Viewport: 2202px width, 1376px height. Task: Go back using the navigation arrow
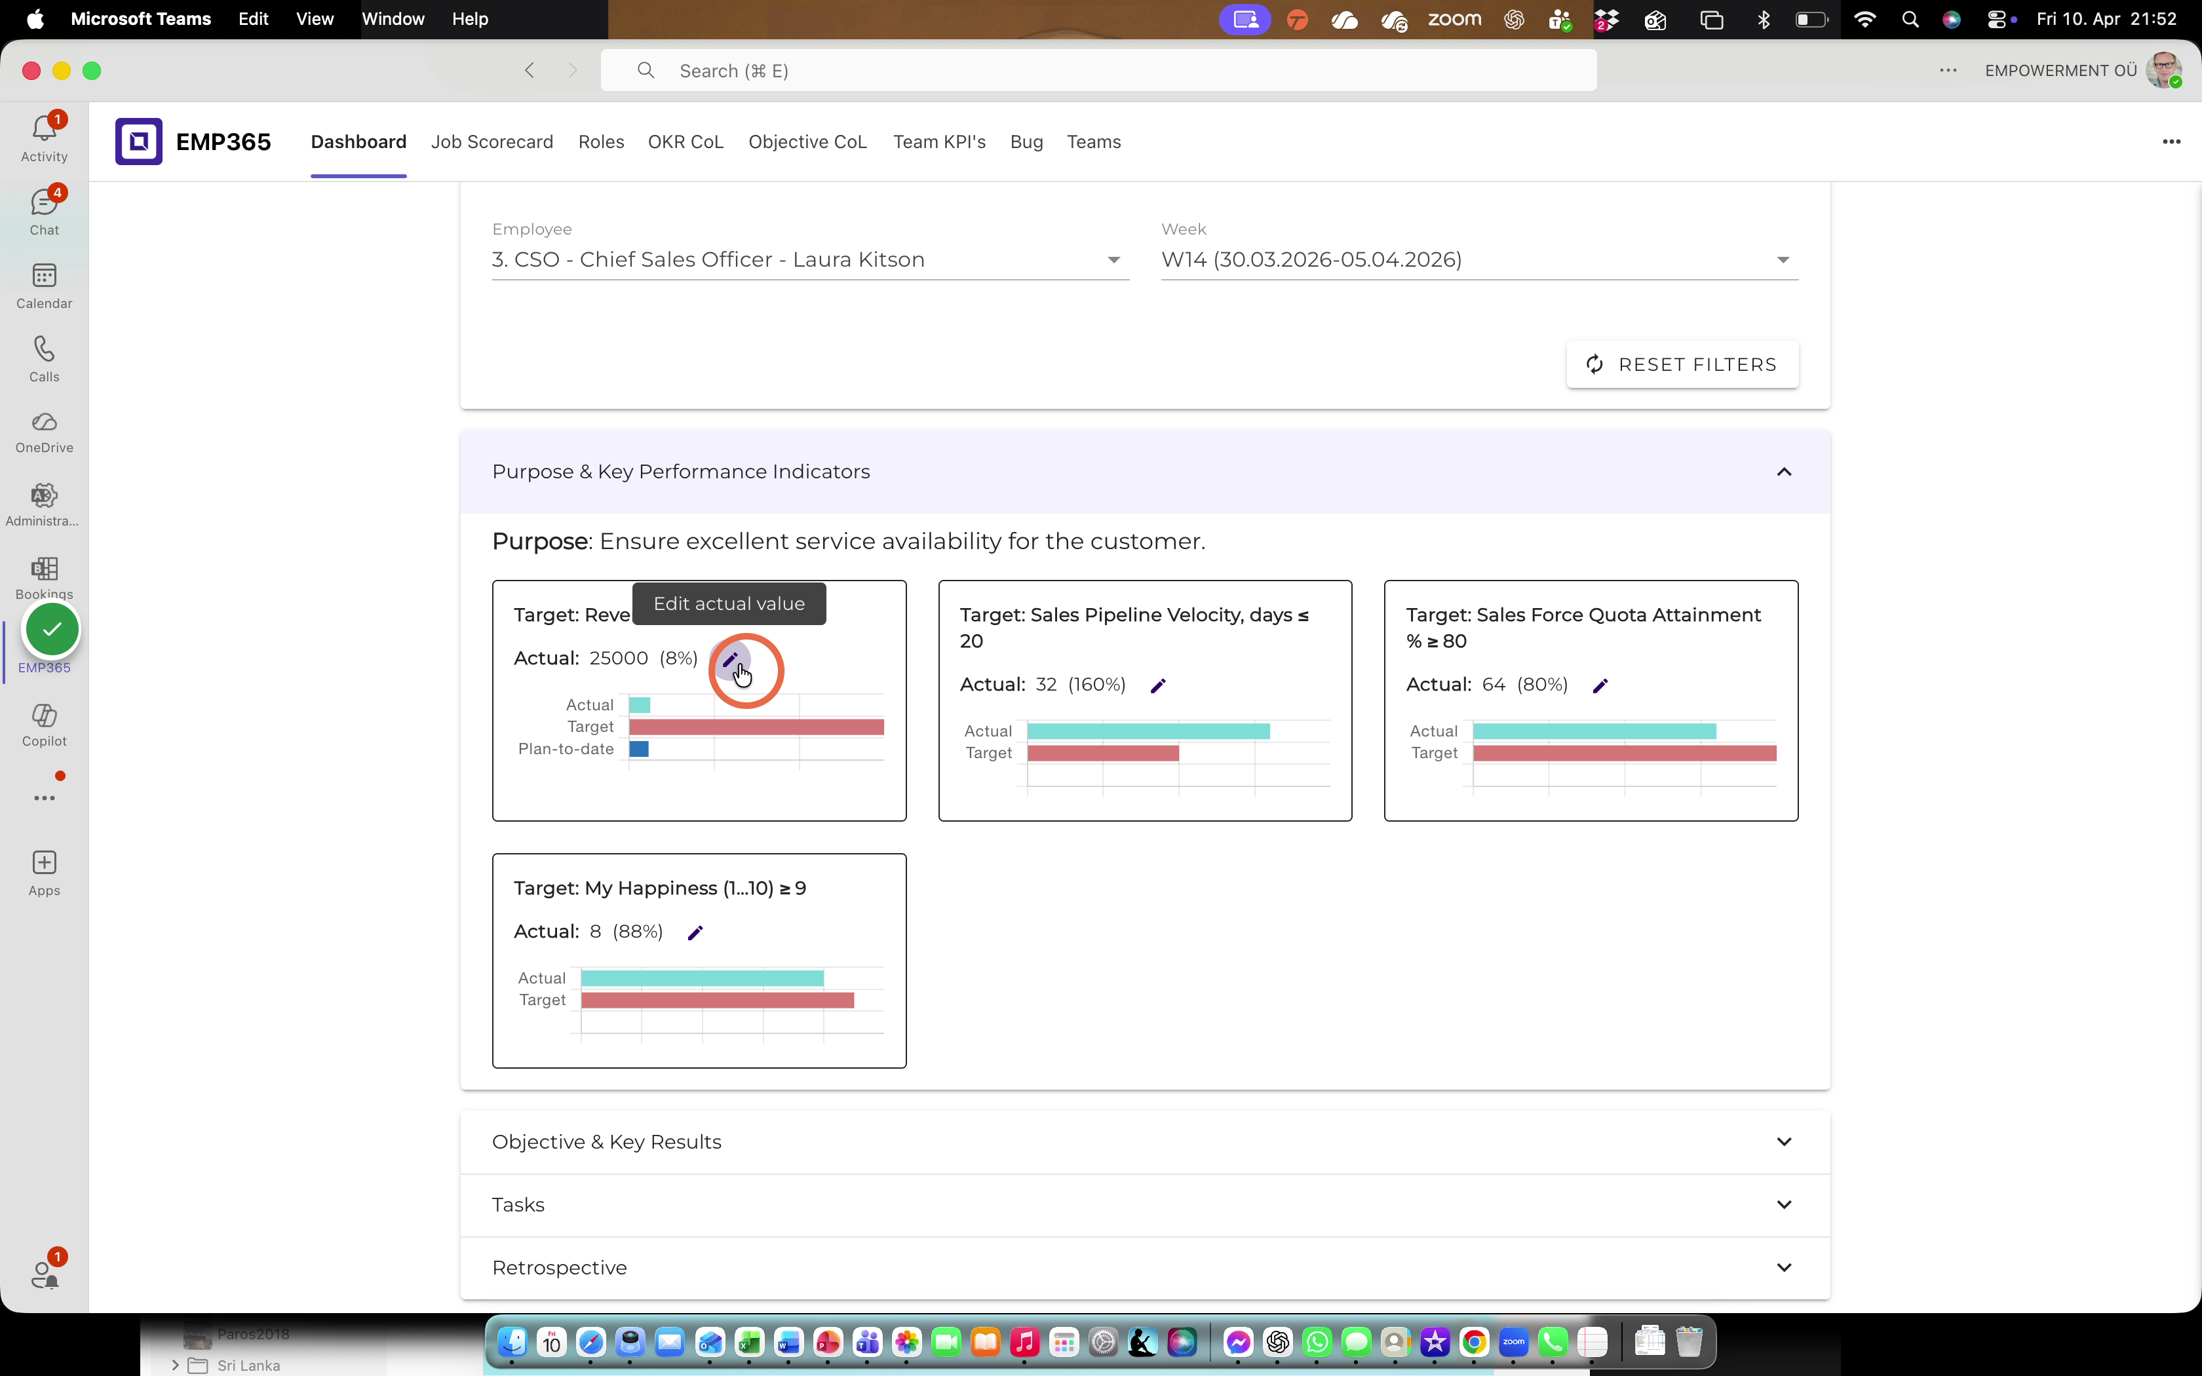(530, 70)
